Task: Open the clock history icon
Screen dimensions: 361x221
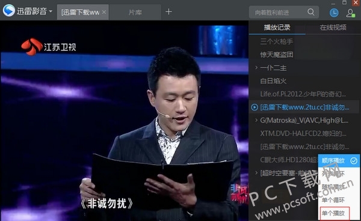Action: pyautogui.click(x=334, y=13)
